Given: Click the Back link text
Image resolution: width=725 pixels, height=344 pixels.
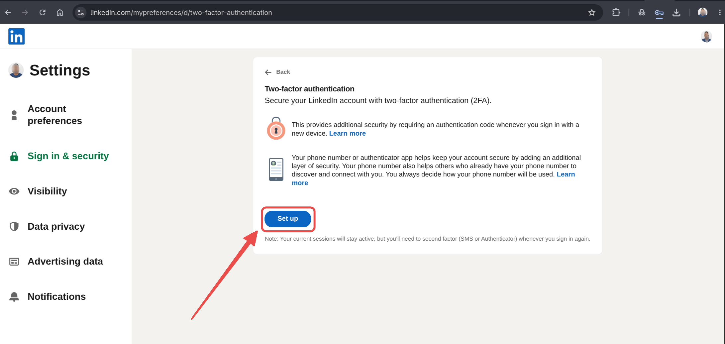Looking at the screenshot, I should pos(283,72).
